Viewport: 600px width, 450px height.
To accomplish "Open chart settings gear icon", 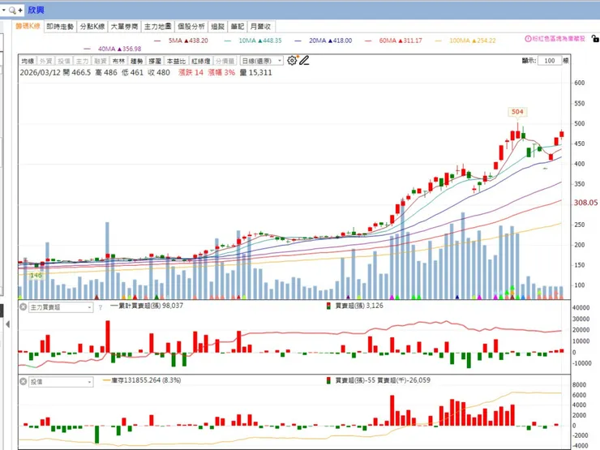I will 292,61.
